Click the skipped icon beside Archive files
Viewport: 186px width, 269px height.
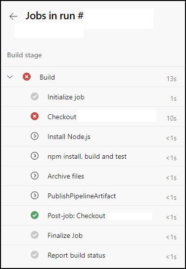click(35, 176)
